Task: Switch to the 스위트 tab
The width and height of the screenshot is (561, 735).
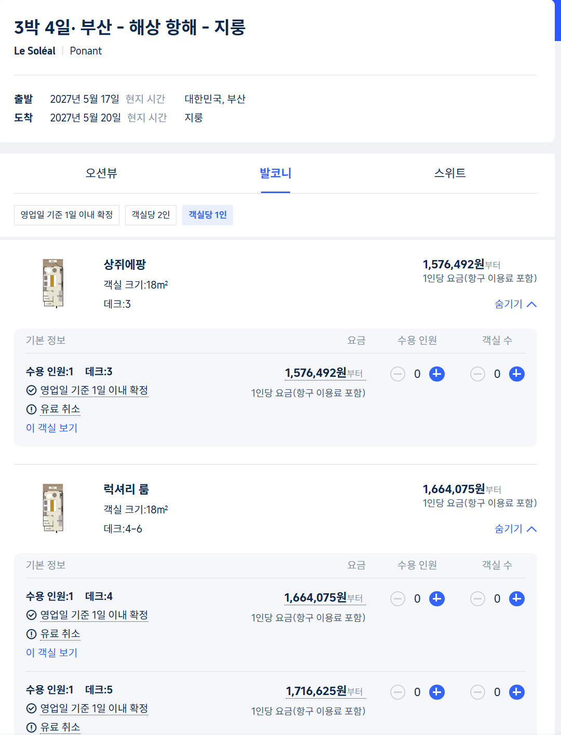Action: 450,173
